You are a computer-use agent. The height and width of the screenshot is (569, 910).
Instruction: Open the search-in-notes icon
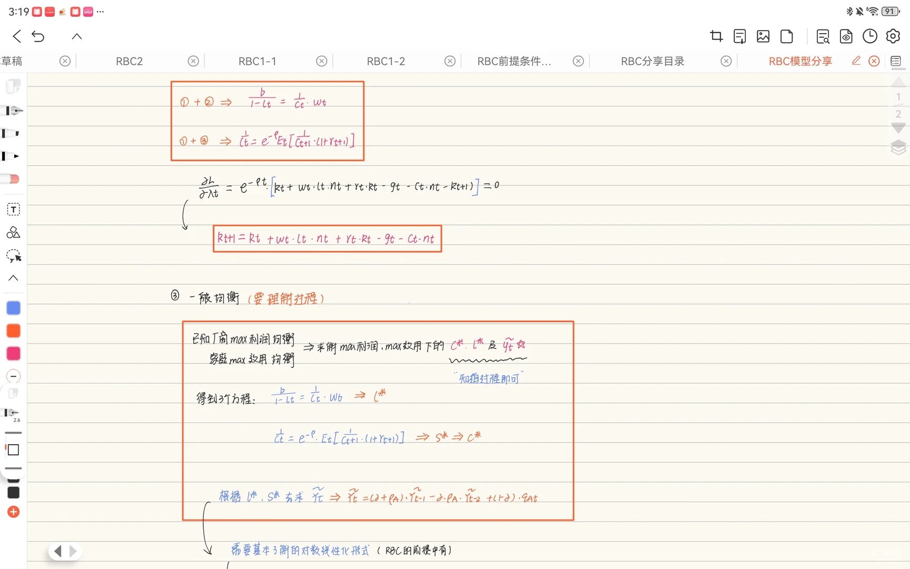coord(823,36)
